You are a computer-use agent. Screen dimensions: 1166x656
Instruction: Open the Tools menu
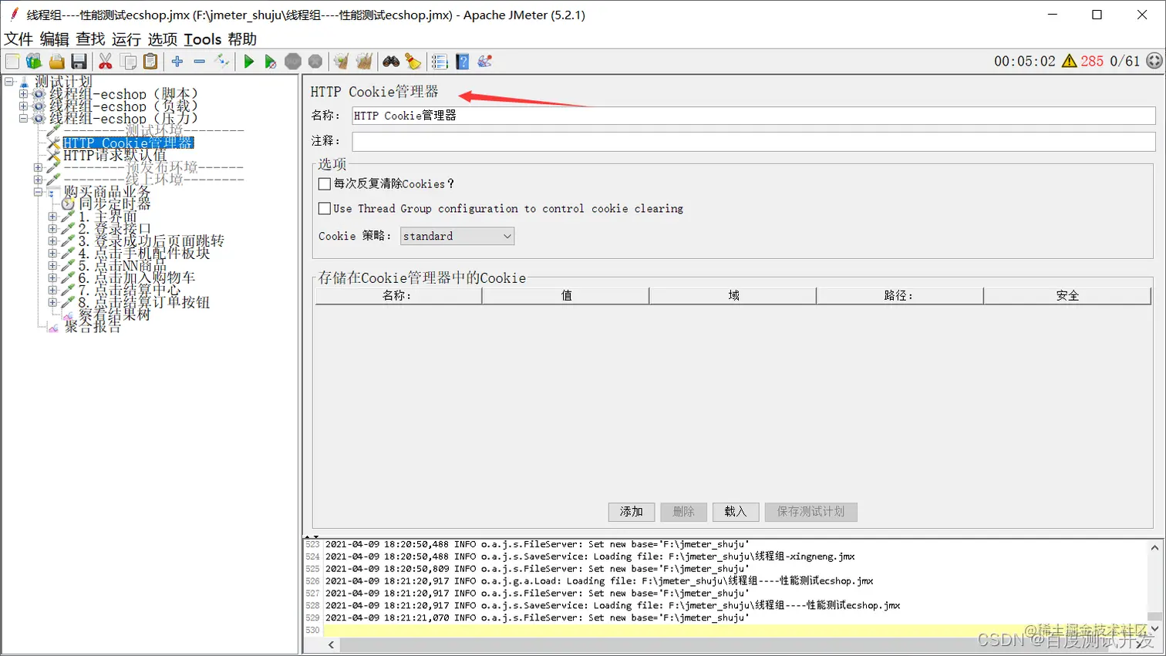pos(203,39)
